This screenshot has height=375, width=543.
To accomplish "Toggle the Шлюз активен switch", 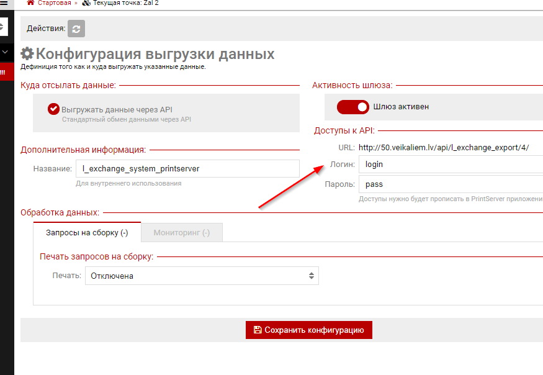I will (x=353, y=107).
